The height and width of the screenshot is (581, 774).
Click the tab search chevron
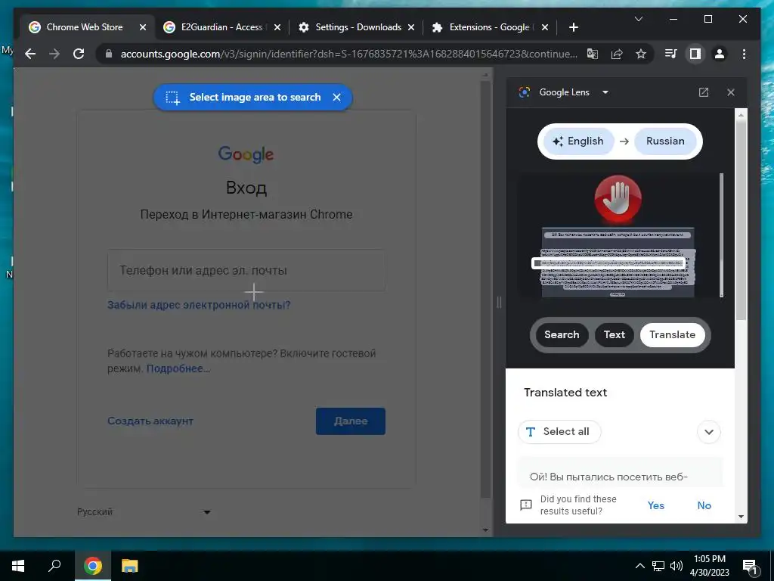pos(638,19)
